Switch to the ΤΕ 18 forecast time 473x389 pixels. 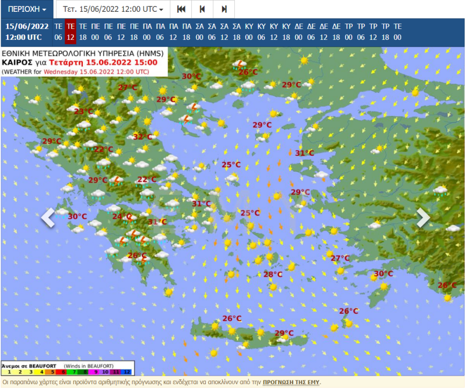[x=83, y=32]
